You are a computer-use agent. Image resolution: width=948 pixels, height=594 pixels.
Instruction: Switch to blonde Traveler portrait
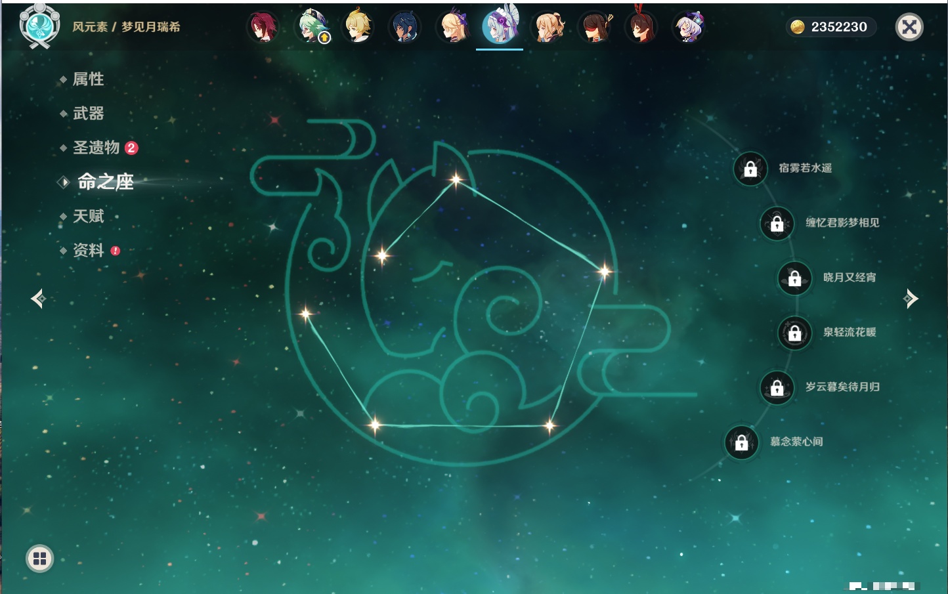tap(358, 28)
